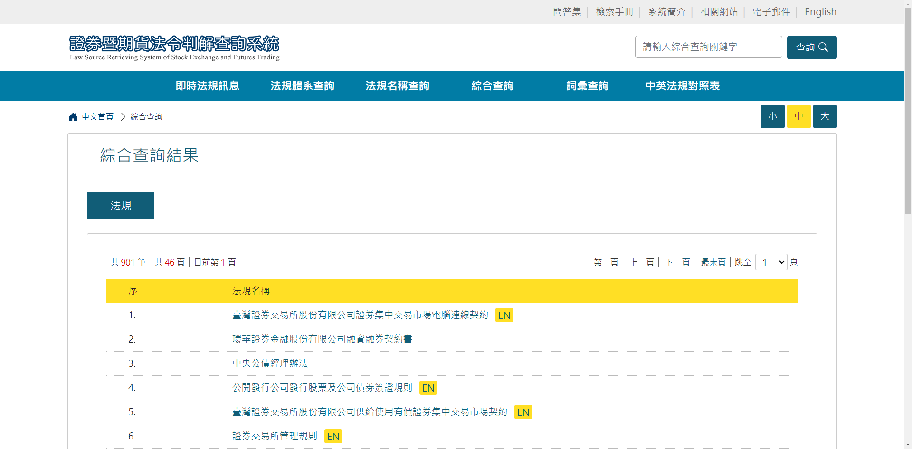Click the EN badge for row 1
Viewport: 912px width, 449px height.
tap(504, 315)
